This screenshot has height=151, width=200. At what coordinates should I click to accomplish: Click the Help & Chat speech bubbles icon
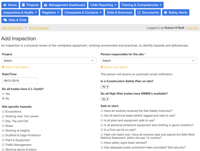pyautogui.click(x=5, y=20)
